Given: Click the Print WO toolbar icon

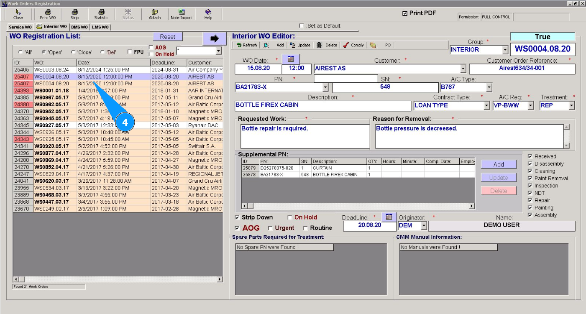Looking at the screenshot, I should coord(48,14).
